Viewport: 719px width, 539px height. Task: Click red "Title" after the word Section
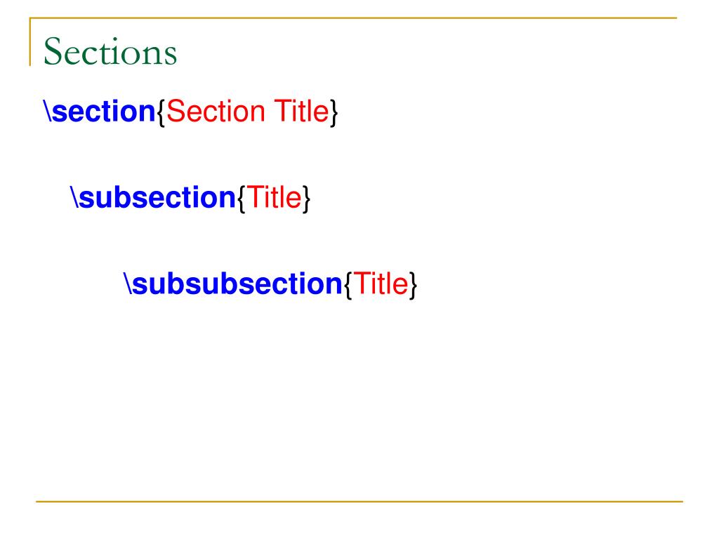click(x=302, y=112)
